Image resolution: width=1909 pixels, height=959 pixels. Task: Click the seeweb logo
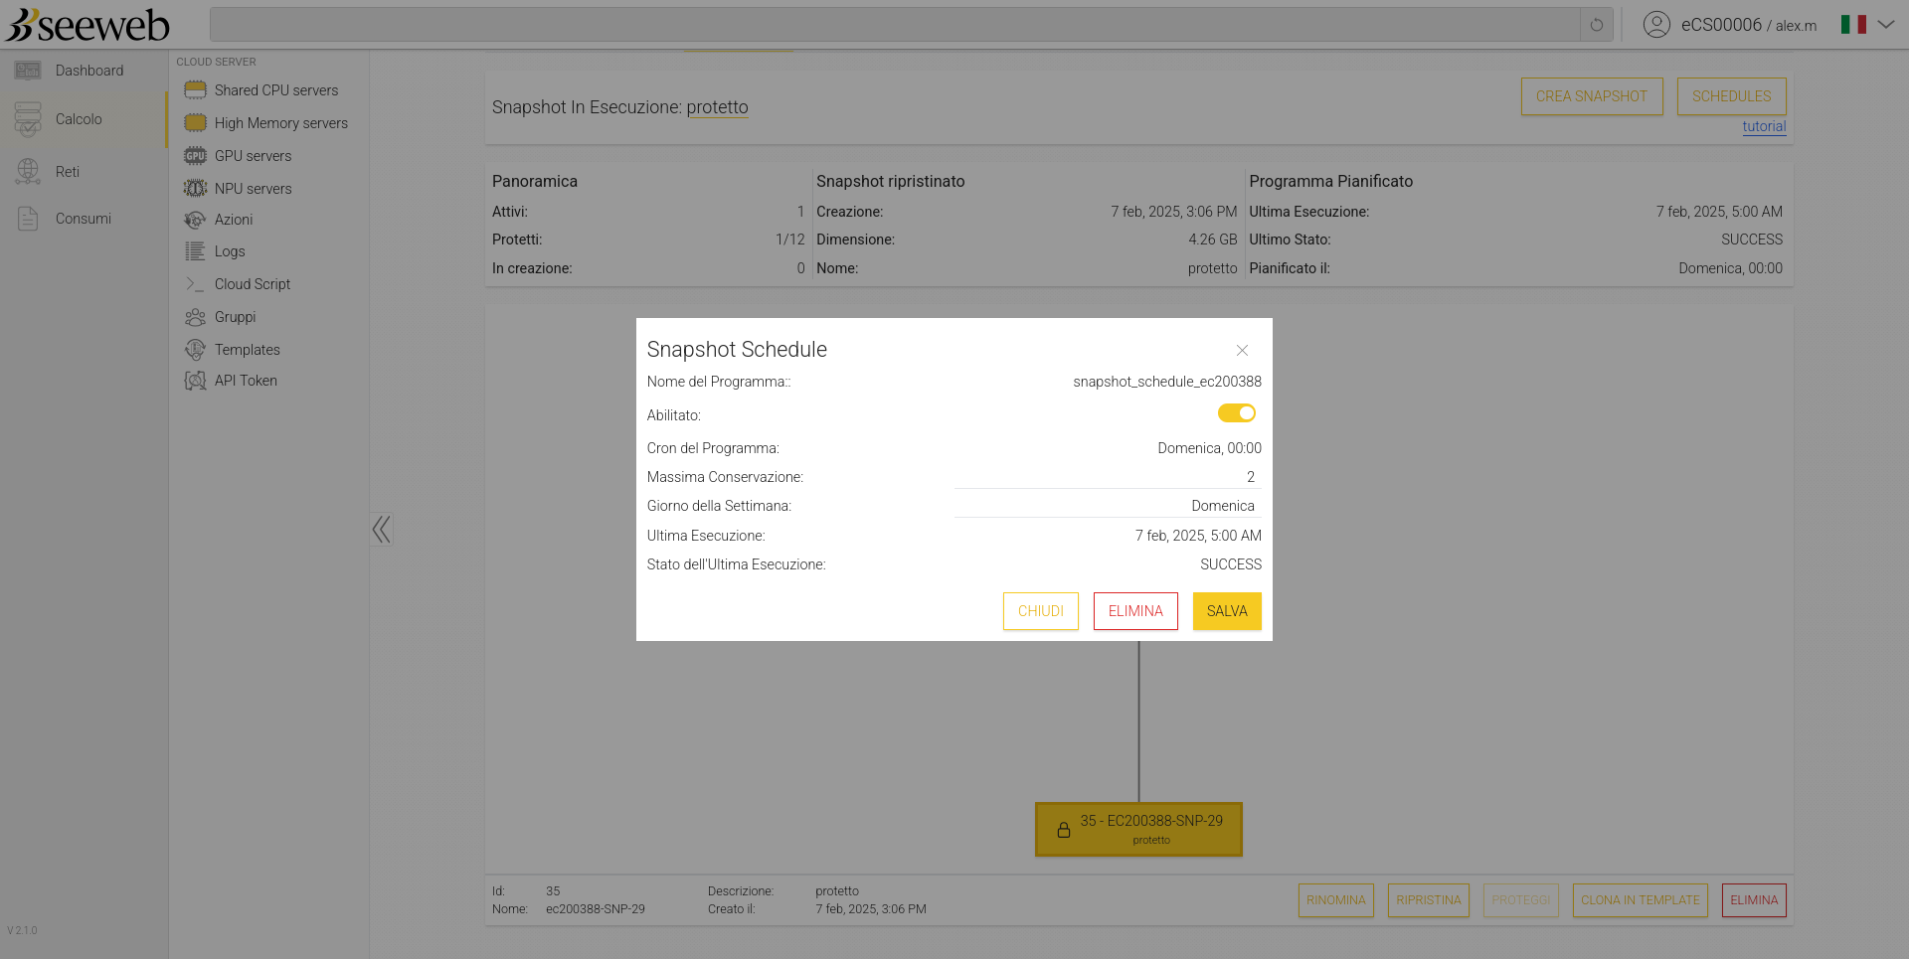coord(87,25)
